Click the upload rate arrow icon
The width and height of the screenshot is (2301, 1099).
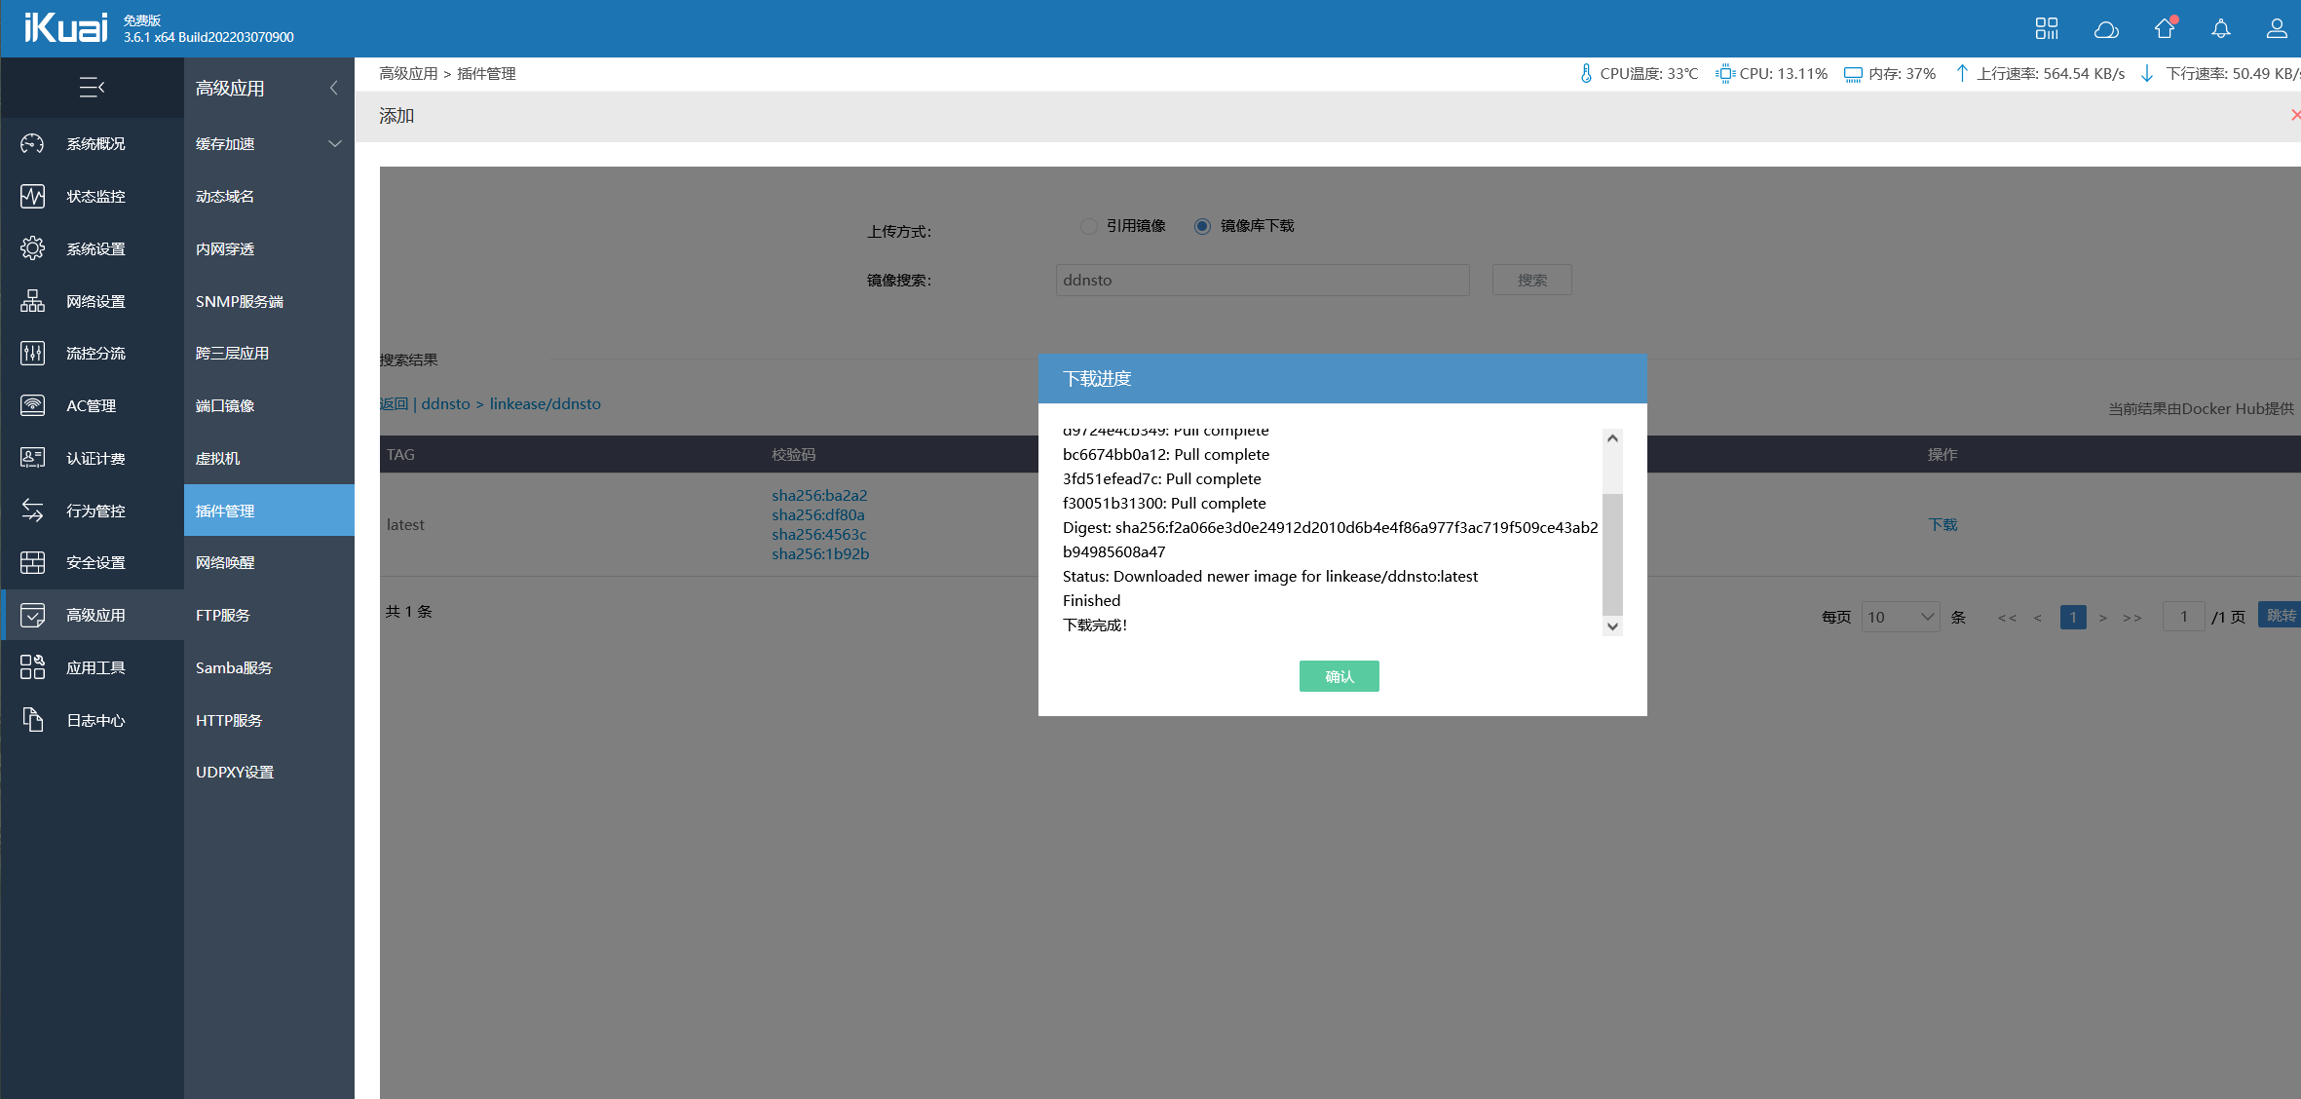(x=1962, y=73)
